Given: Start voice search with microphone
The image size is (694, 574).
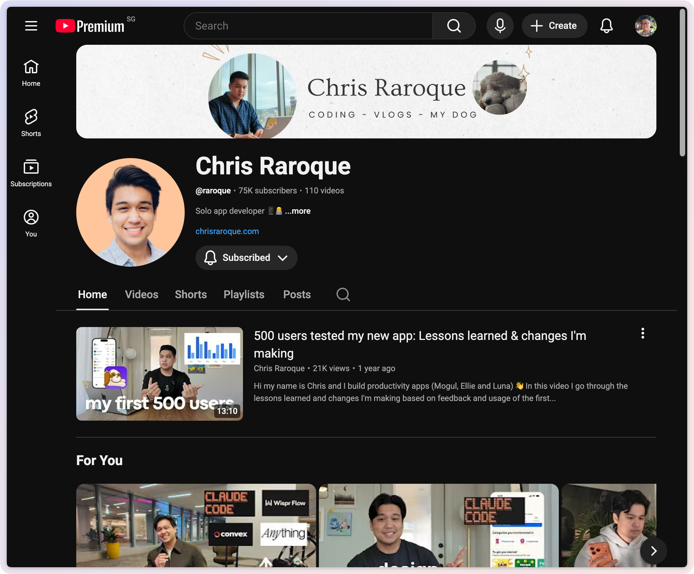Looking at the screenshot, I should [x=500, y=26].
